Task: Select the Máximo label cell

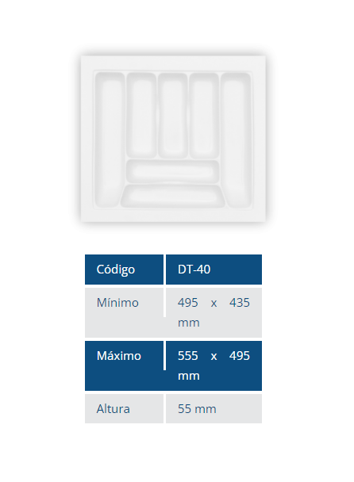Action: 124,356
